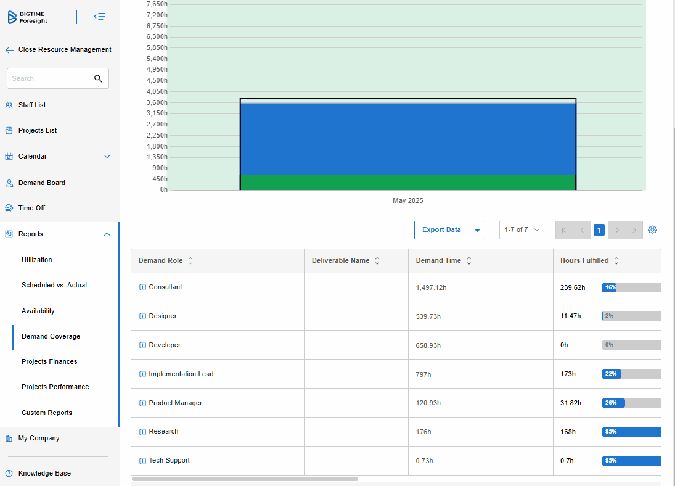This screenshot has width=675, height=486.
Task: Open Availability report
Action: pyautogui.click(x=38, y=311)
